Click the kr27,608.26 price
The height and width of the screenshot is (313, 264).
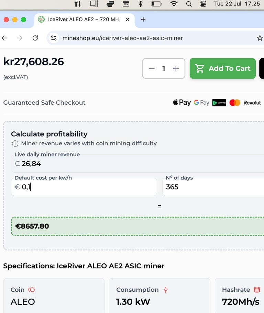coord(34,61)
